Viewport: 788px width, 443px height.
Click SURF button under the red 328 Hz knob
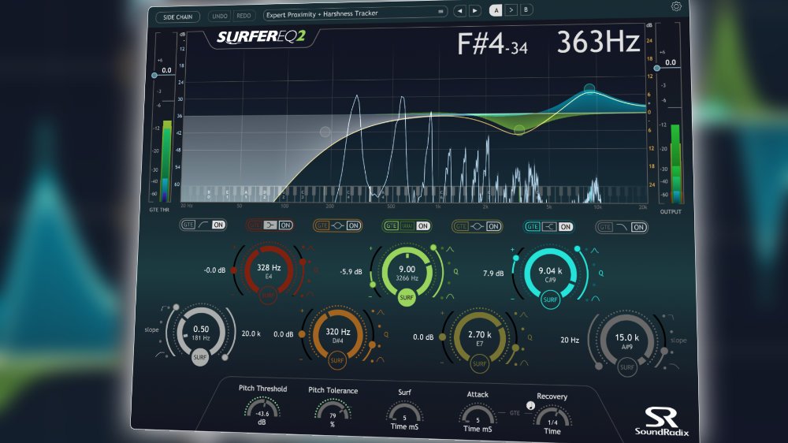click(x=268, y=296)
